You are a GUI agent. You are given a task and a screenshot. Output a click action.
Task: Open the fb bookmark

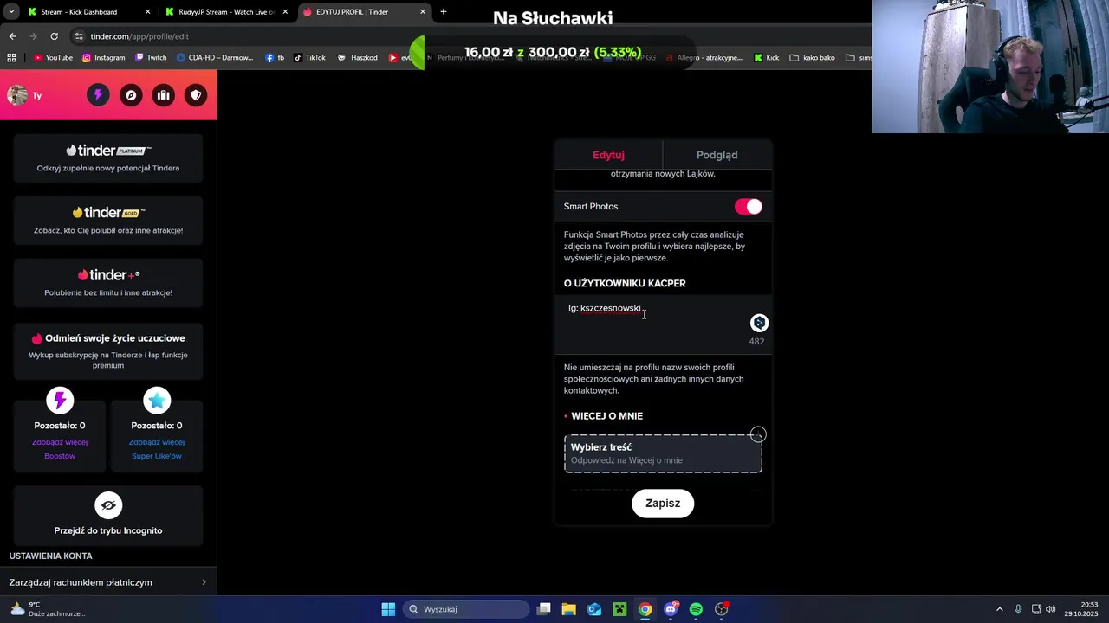(275, 58)
